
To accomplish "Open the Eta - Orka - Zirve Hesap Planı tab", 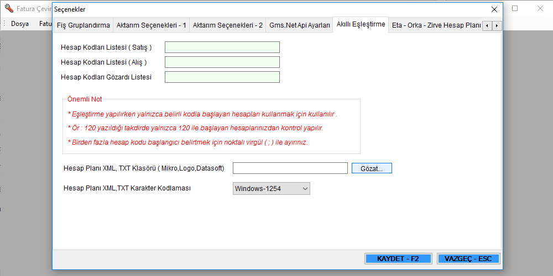I will (x=436, y=25).
